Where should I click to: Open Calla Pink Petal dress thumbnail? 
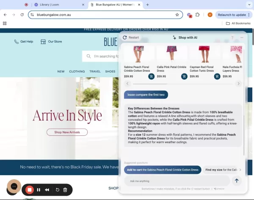pyautogui.click(x=172, y=54)
